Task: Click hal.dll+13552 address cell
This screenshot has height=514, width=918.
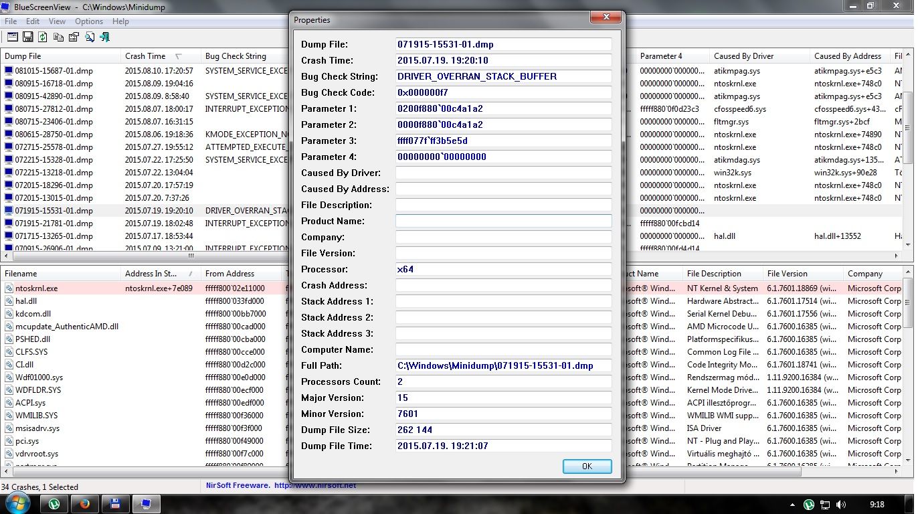Action: tap(838, 236)
